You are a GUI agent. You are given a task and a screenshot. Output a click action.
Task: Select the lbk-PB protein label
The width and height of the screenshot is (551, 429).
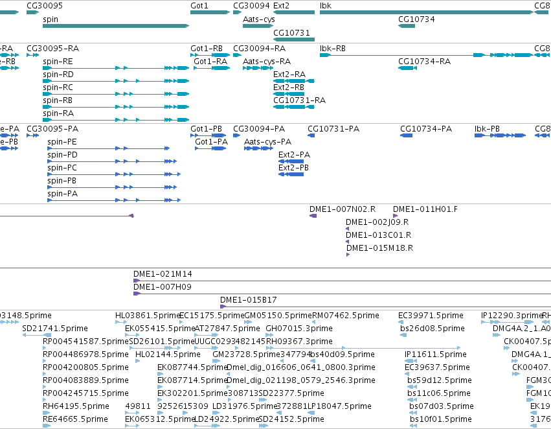point(487,129)
